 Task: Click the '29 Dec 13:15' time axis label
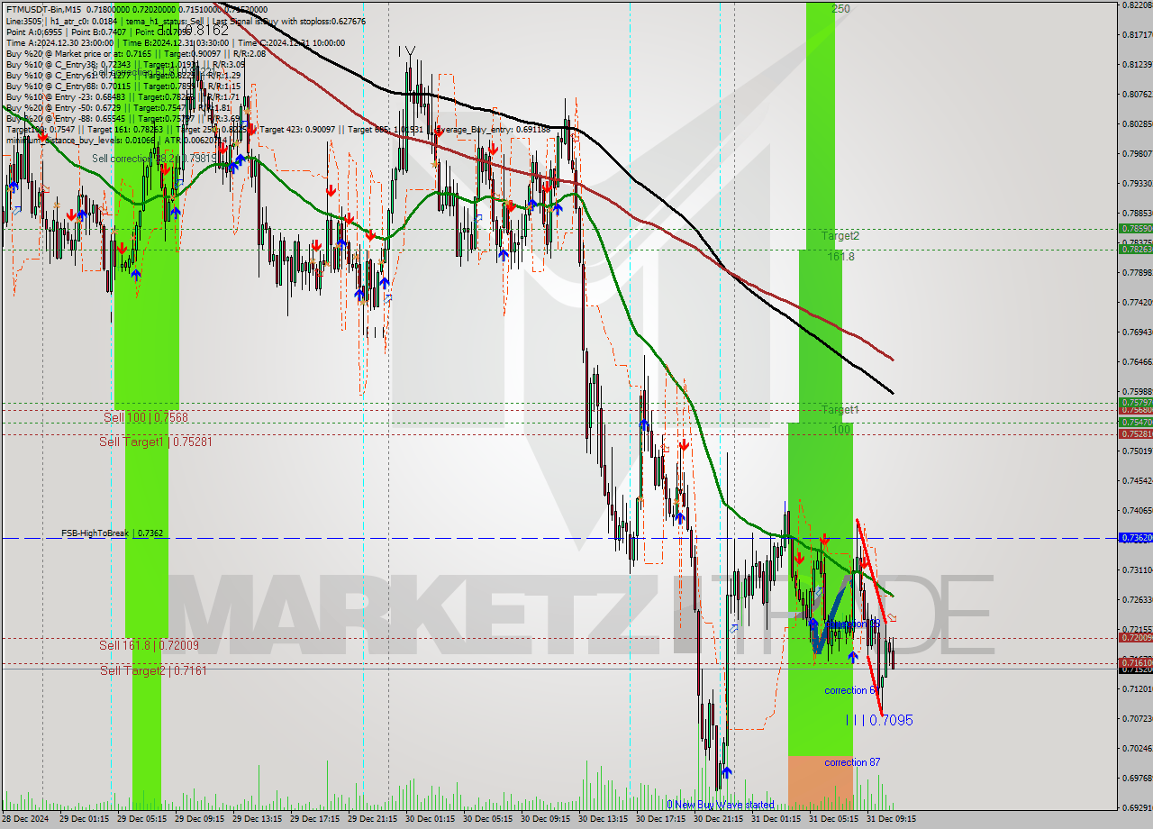pos(257,819)
